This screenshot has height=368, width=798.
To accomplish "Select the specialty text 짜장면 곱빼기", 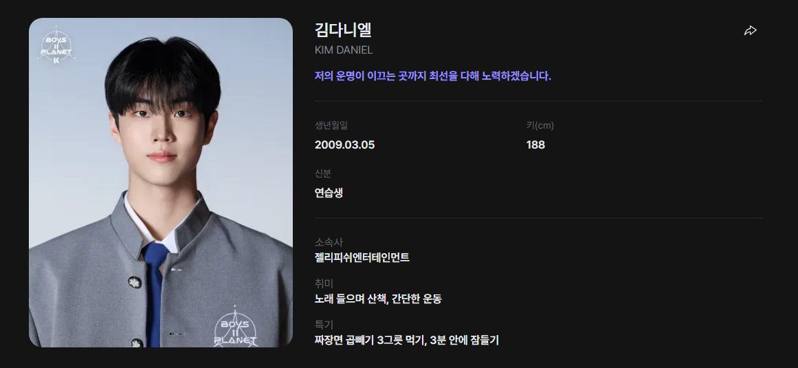I will [x=344, y=340].
